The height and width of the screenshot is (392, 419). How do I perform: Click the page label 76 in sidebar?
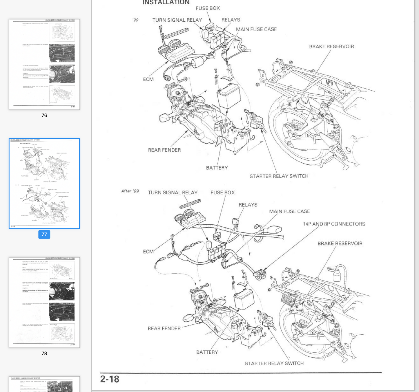click(x=44, y=116)
